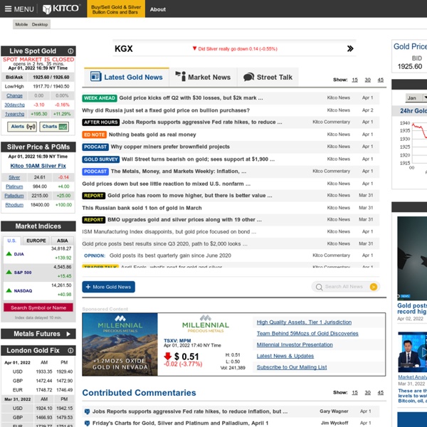
Task: Select the EUROPE market indices tab
Action: coord(37,241)
